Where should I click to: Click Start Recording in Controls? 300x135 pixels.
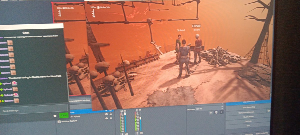(x=249, y=107)
